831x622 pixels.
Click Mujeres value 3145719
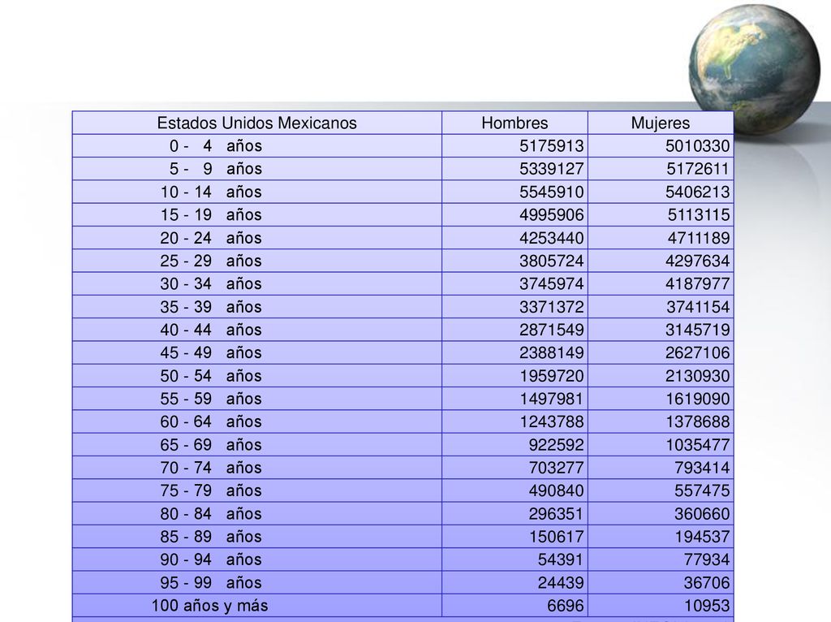tap(697, 330)
